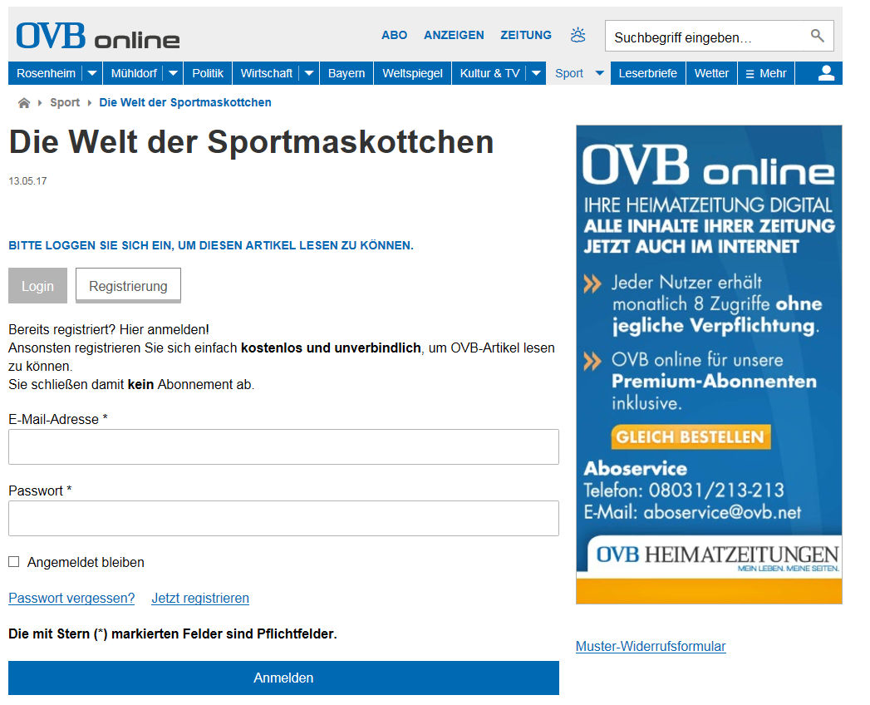The height and width of the screenshot is (705, 870).
Task: Switch to the Registrierung tab
Action: pos(127,285)
